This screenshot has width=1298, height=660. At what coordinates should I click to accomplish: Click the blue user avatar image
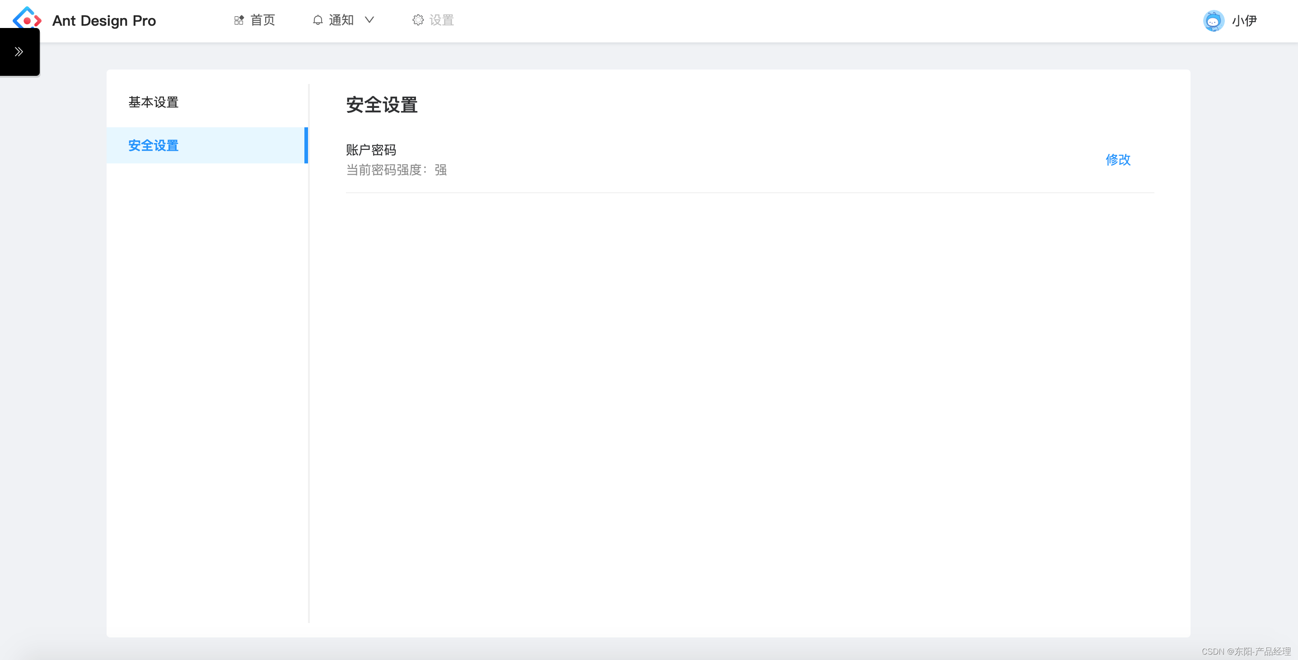click(1214, 21)
